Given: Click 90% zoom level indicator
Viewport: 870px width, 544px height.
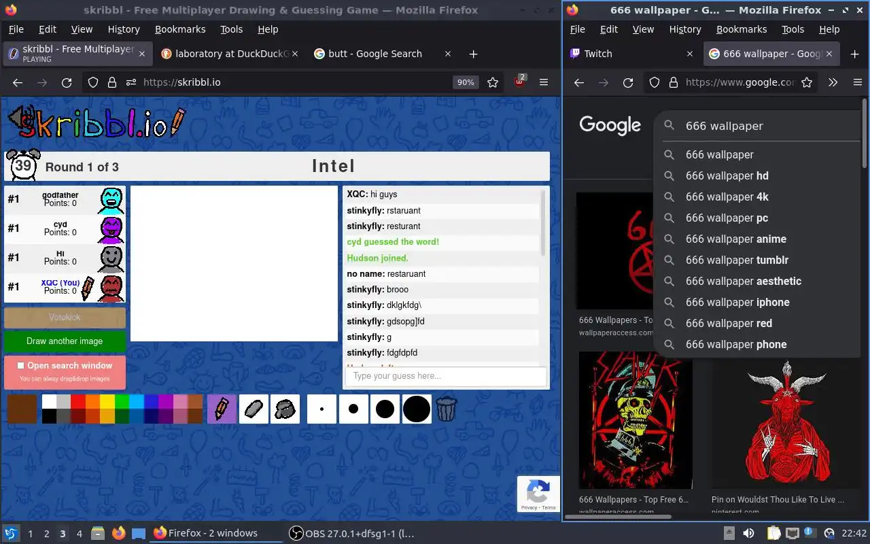Looking at the screenshot, I should (x=466, y=82).
